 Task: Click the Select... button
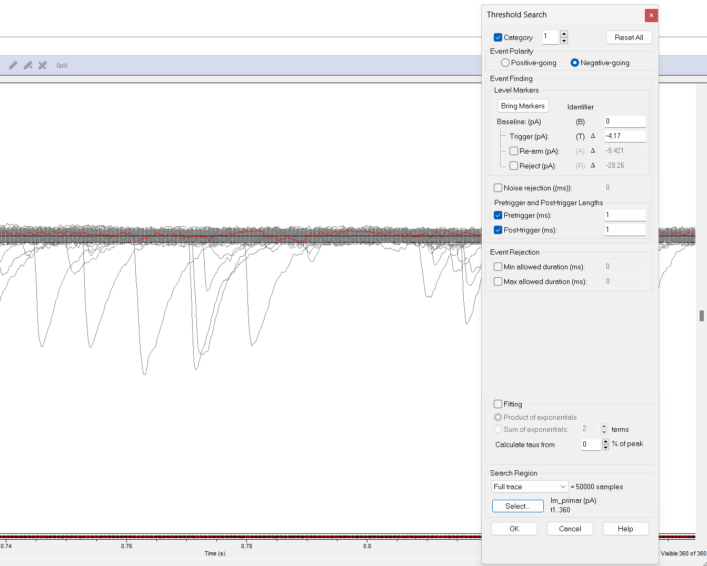click(518, 506)
